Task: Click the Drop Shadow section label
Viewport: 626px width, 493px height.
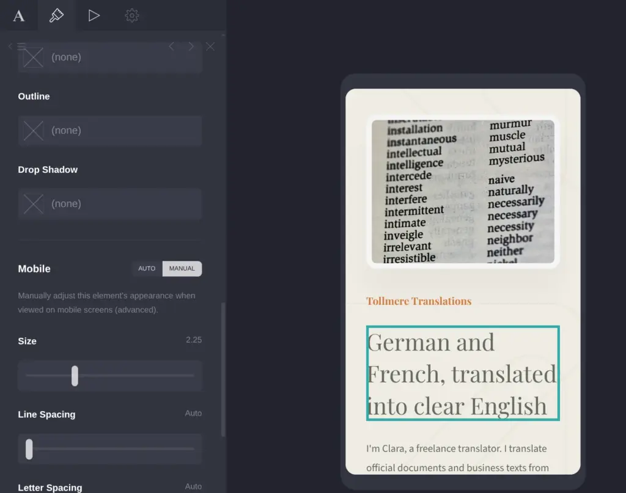Action: click(48, 170)
